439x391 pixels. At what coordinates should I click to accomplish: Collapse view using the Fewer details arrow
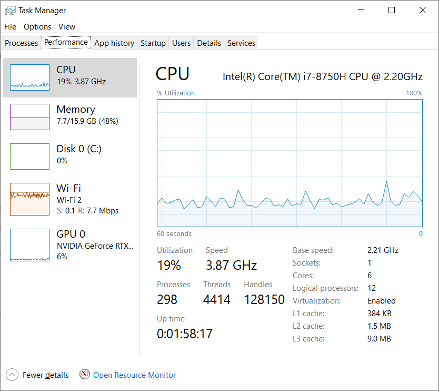pyautogui.click(x=12, y=375)
